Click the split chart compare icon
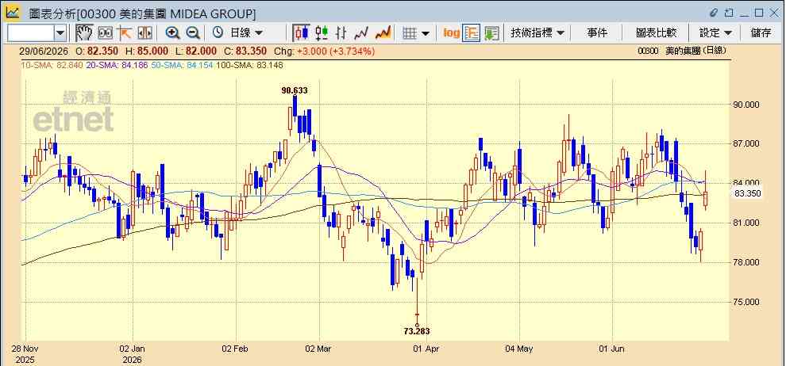The image size is (786, 366). [144, 33]
